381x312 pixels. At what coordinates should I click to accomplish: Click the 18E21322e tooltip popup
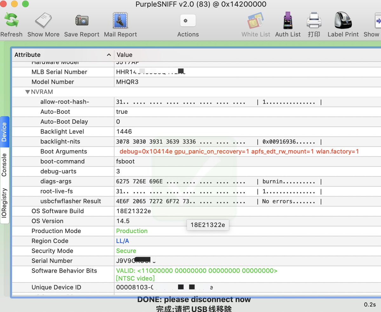(x=208, y=225)
